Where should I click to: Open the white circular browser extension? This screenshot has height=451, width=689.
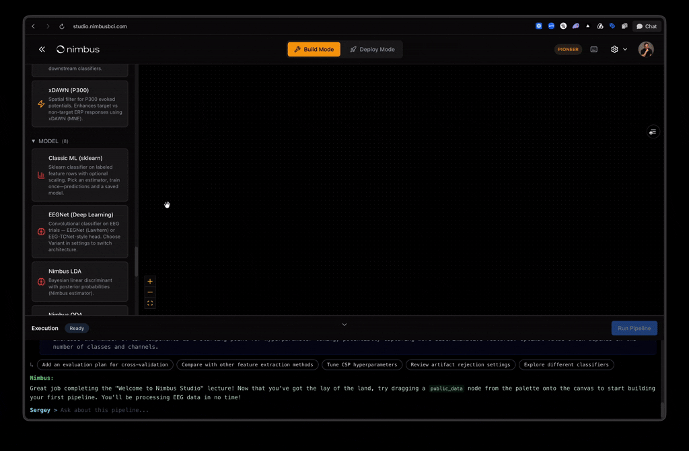[x=563, y=26]
